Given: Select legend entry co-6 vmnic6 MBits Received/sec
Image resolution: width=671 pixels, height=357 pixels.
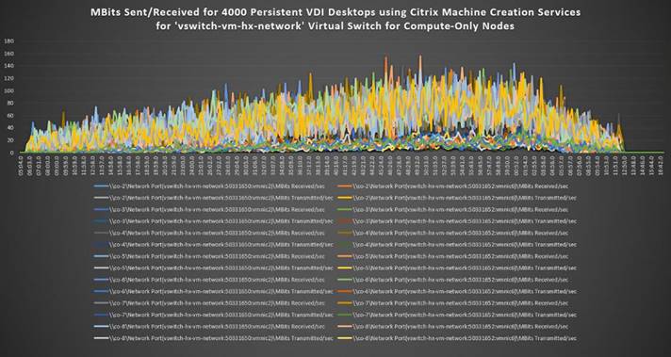Looking at the screenshot, I should (452, 280).
